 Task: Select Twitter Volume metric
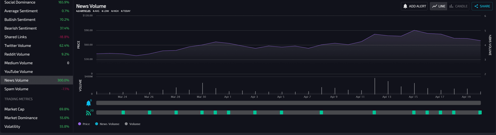[18, 45]
